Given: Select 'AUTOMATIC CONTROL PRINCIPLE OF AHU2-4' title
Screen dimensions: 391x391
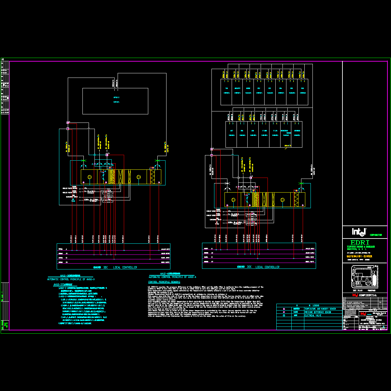Looking at the screenshot, I should click(x=172, y=277).
